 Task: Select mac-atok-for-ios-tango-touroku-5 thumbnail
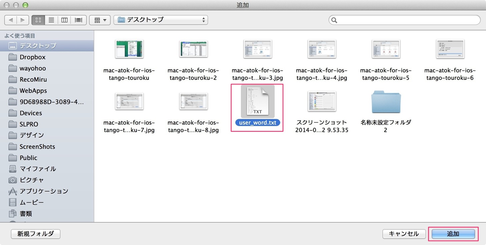pyautogui.click(x=386, y=49)
